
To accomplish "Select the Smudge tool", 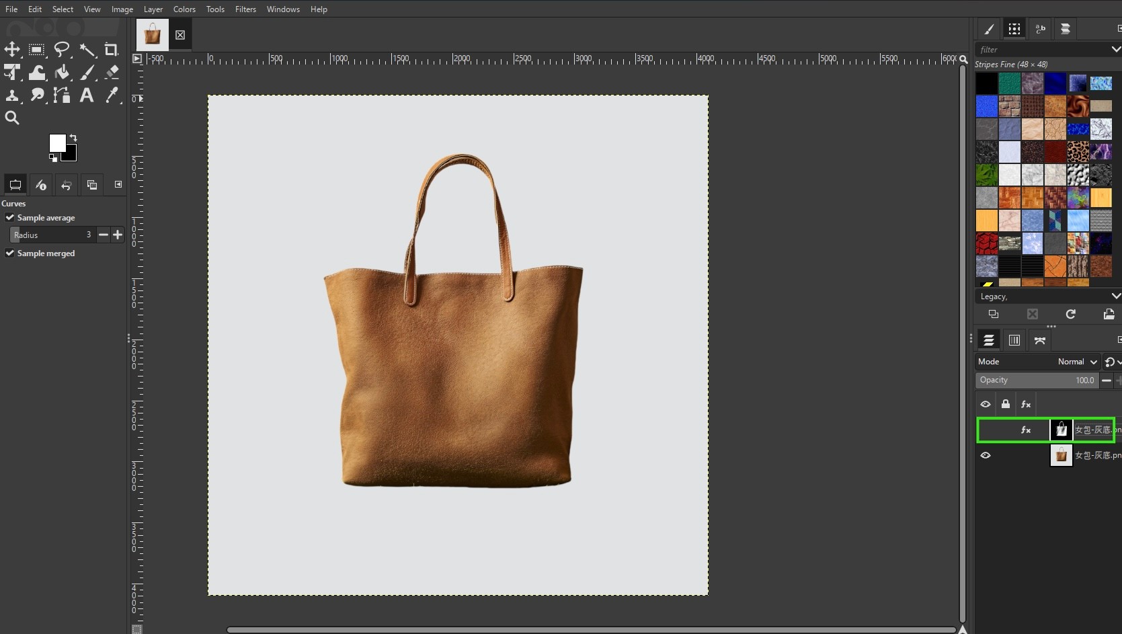I will (x=37, y=95).
